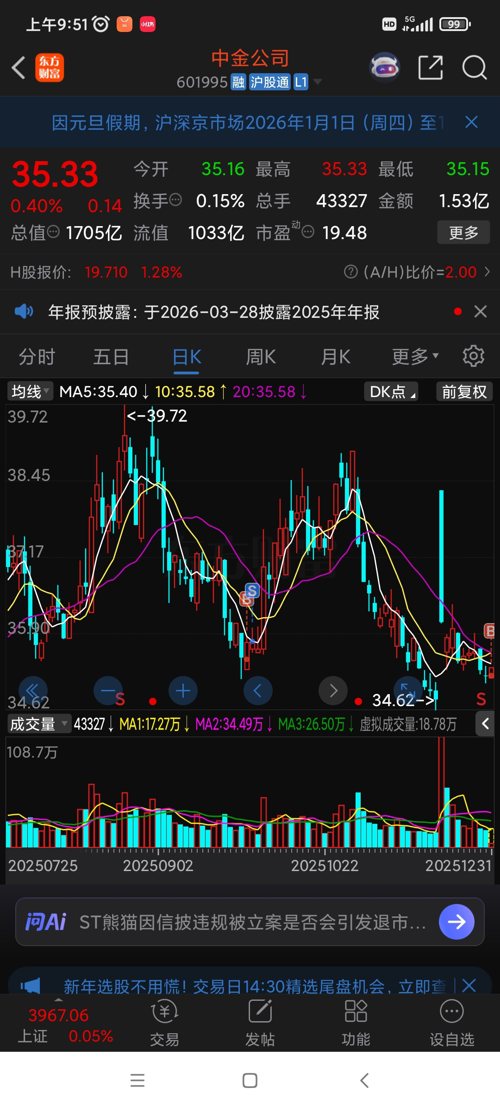
Task: Dismiss the 年报预披露 announcement
Action: (481, 311)
